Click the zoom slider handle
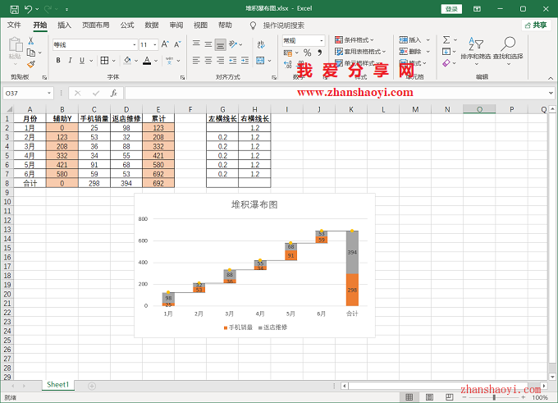 [x=494, y=397]
